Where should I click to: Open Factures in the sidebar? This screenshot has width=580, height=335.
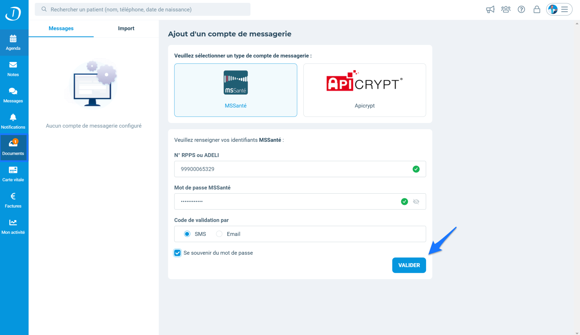point(13,200)
